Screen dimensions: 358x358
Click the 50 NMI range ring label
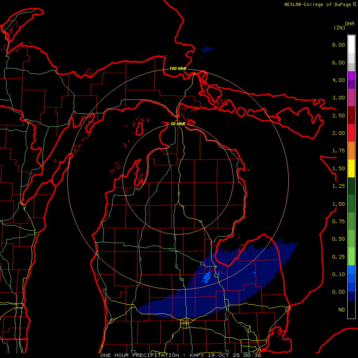[178, 124]
